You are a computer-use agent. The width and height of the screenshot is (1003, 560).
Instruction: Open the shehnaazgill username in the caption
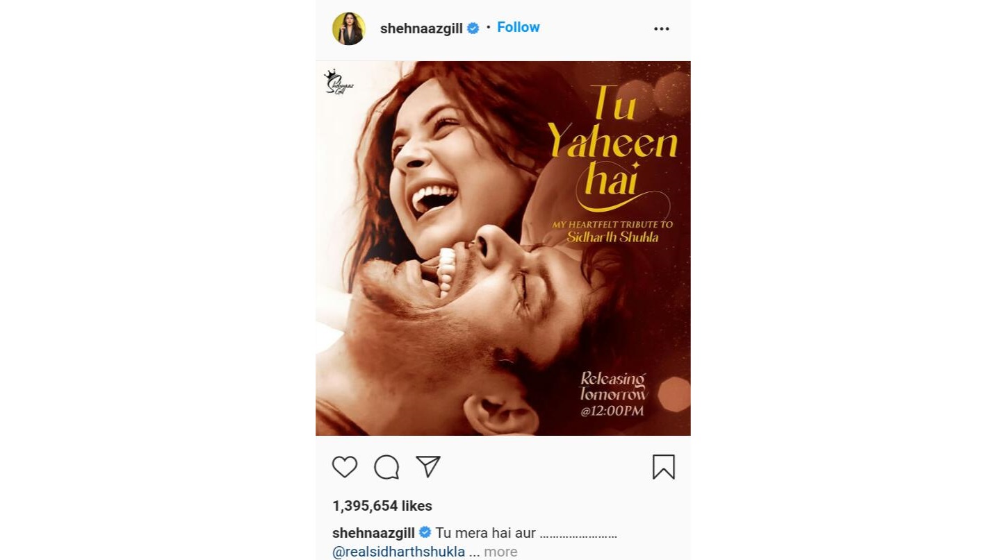pyautogui.click(x=373, y=533)
